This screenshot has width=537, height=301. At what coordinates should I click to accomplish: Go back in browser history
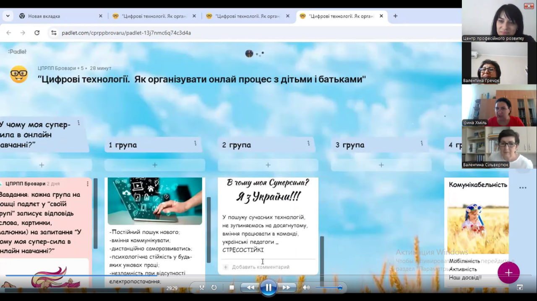[x=9, y=33]
